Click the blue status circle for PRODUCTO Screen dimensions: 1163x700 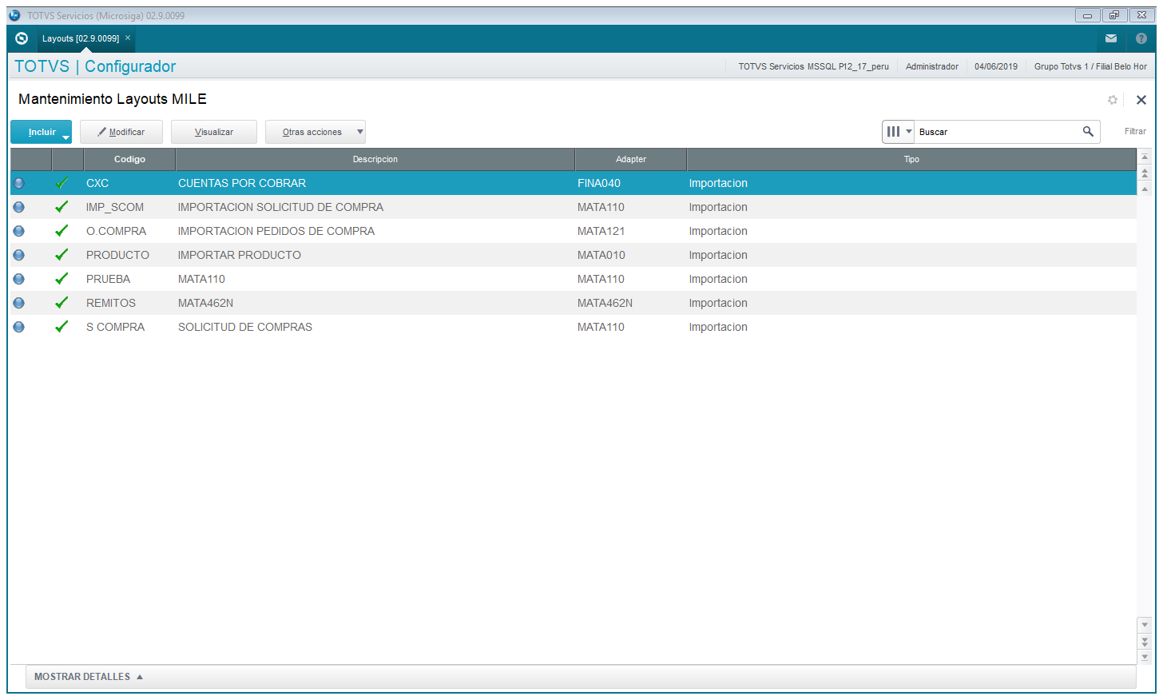coord(18,255)
